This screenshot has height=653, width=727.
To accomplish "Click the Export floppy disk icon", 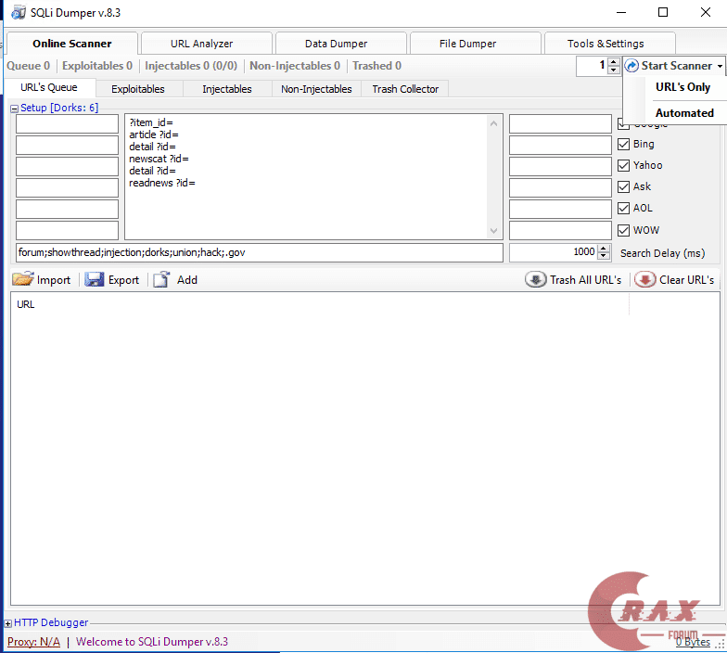I will click(95, 279).
